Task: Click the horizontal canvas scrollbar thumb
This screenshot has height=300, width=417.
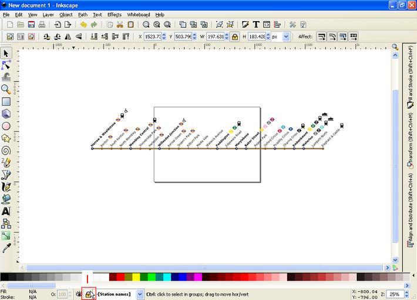Action: (204, 268)
